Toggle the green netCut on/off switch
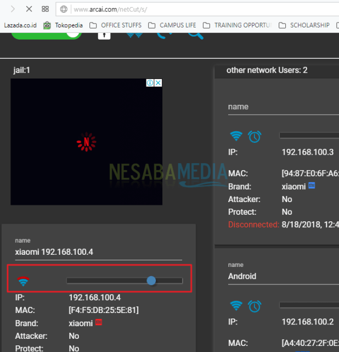 pyautogui.click(x=47, y=36)
